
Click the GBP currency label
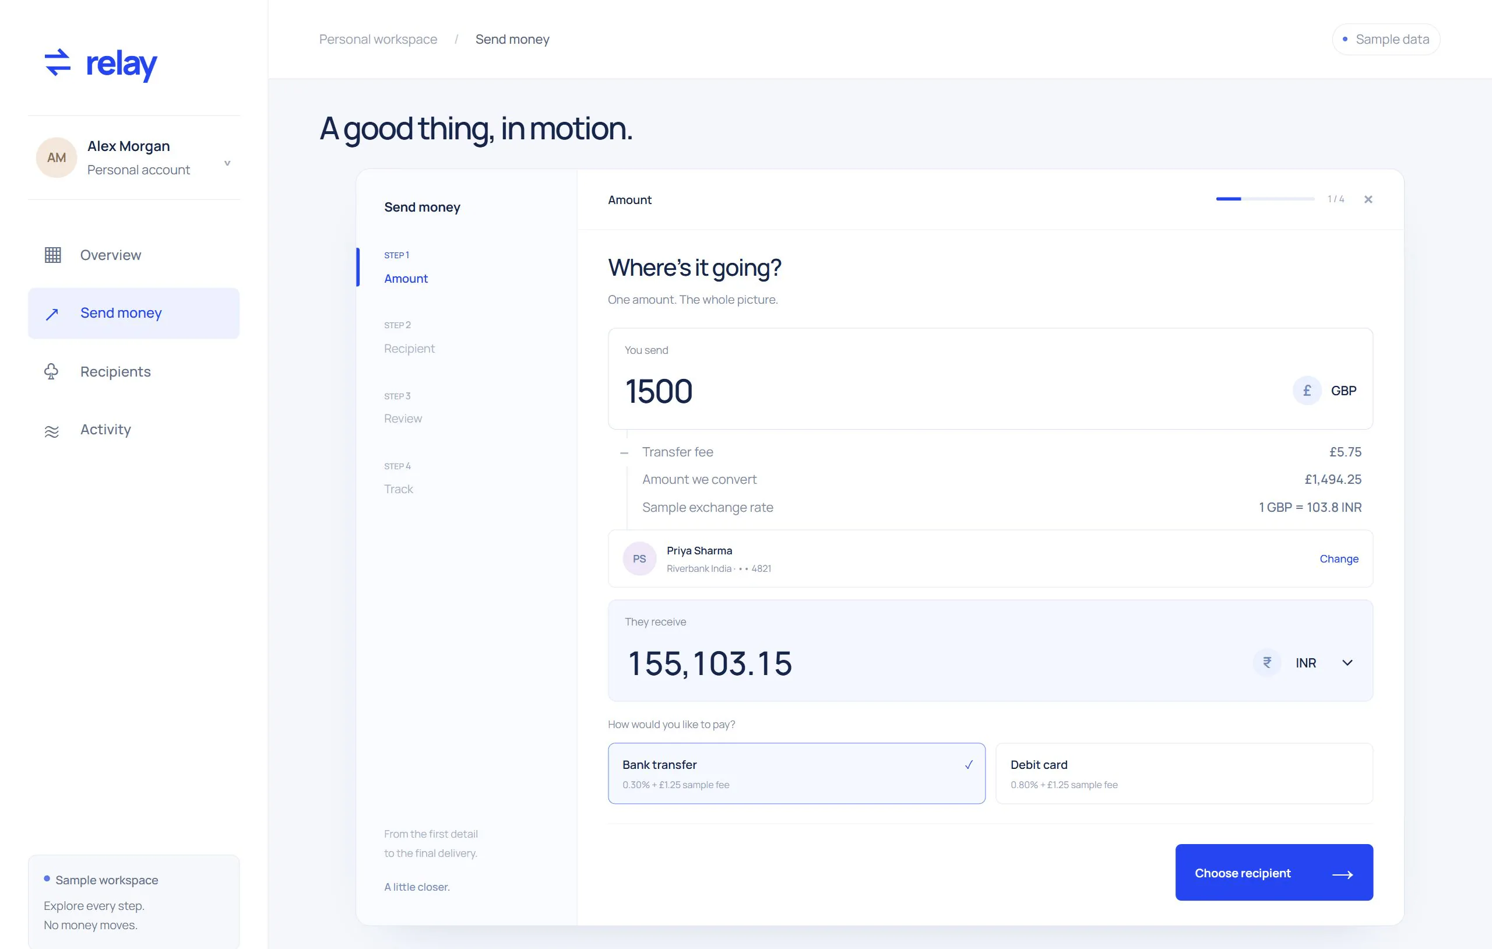(1343, 391)
